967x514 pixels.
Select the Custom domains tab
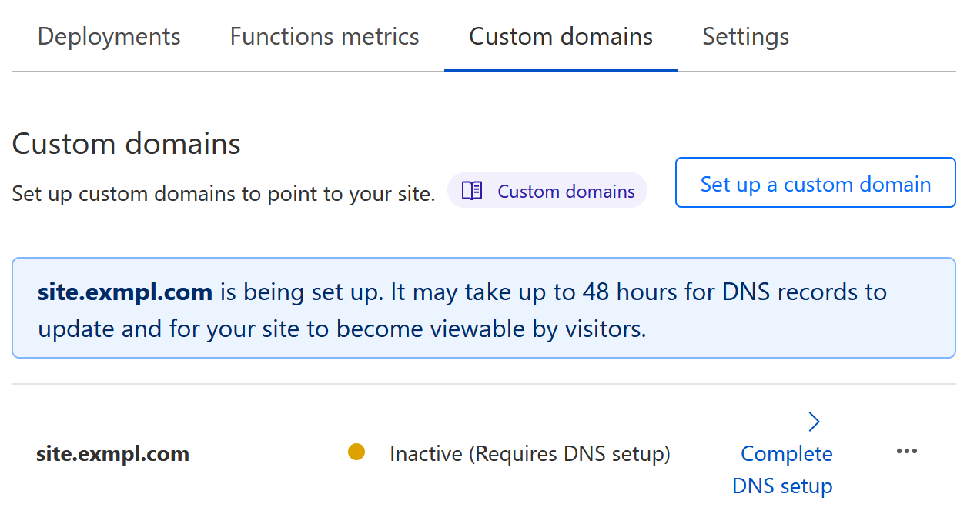click(560, 35)
